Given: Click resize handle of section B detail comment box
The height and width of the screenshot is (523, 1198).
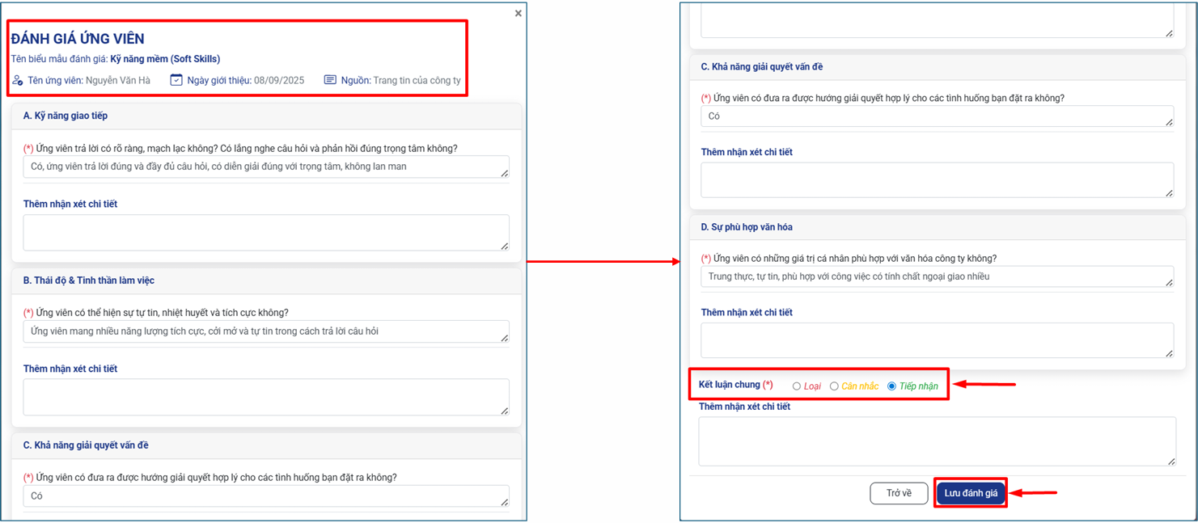Looking at the screenshot, I should pyautogui.click(x=504, y=410).
